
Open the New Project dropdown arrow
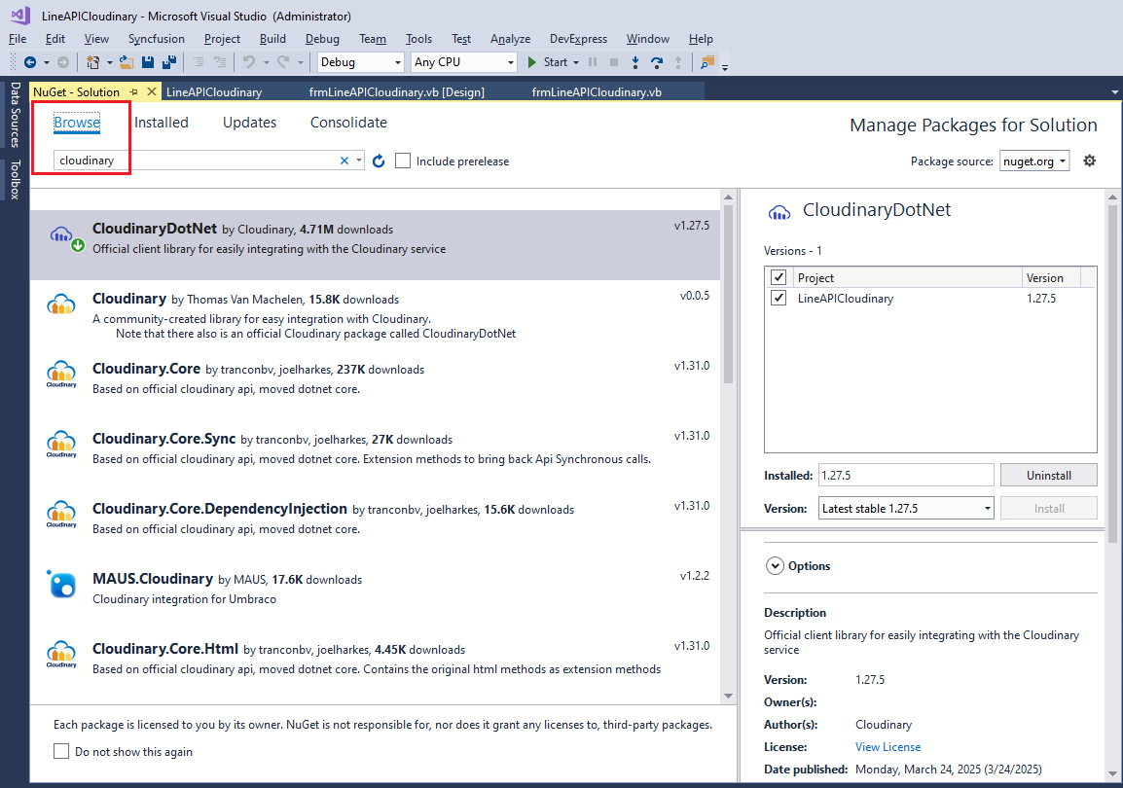(x=110, y=62)
